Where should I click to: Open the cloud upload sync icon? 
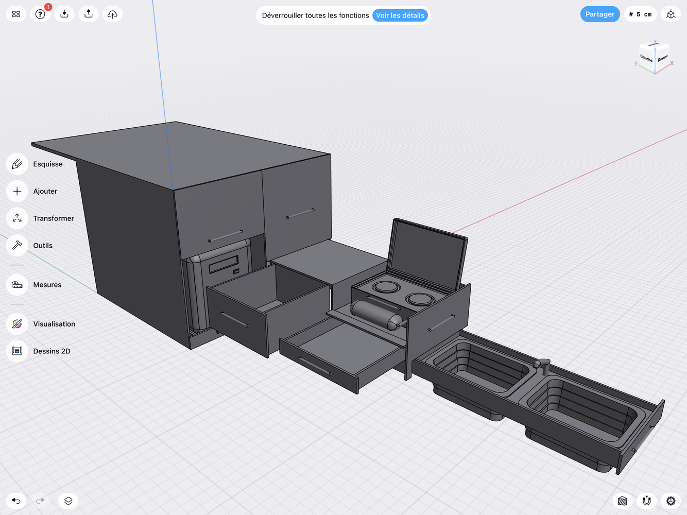pos(112,14)
